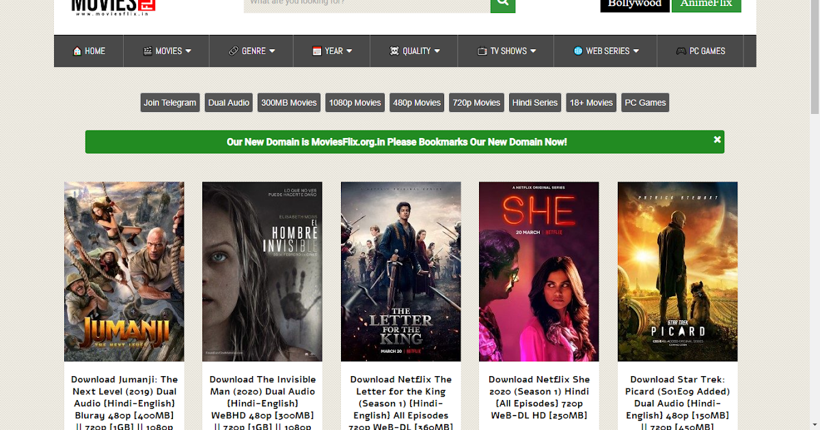The width and height of the screenshot is (820, 430).
Task: Click the 300MB Movies tag button
Action: tap(289, 102)
